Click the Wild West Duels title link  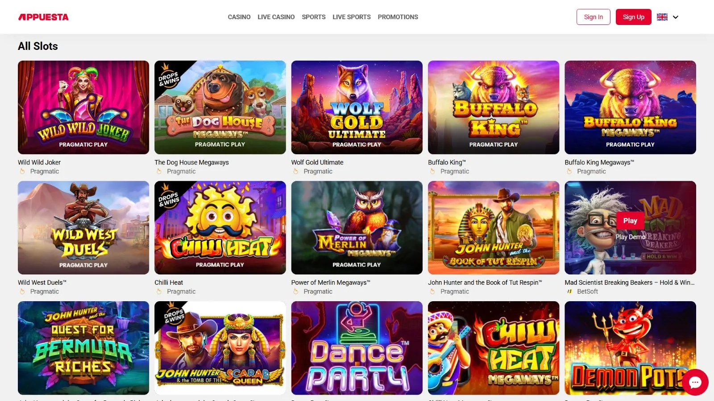(42, 282)
